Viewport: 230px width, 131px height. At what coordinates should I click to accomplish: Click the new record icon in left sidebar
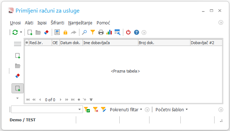(18, 56)
